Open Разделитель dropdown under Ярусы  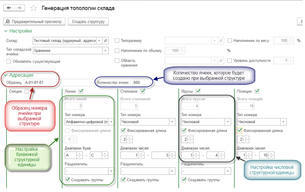228,171
